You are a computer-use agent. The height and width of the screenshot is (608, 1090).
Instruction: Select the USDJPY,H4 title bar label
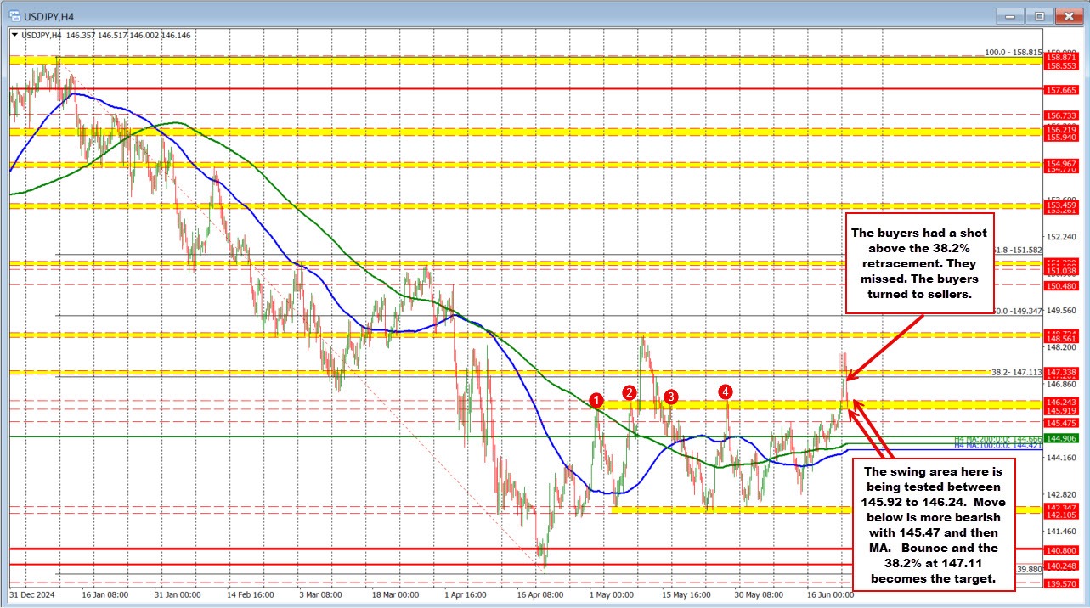51,15
